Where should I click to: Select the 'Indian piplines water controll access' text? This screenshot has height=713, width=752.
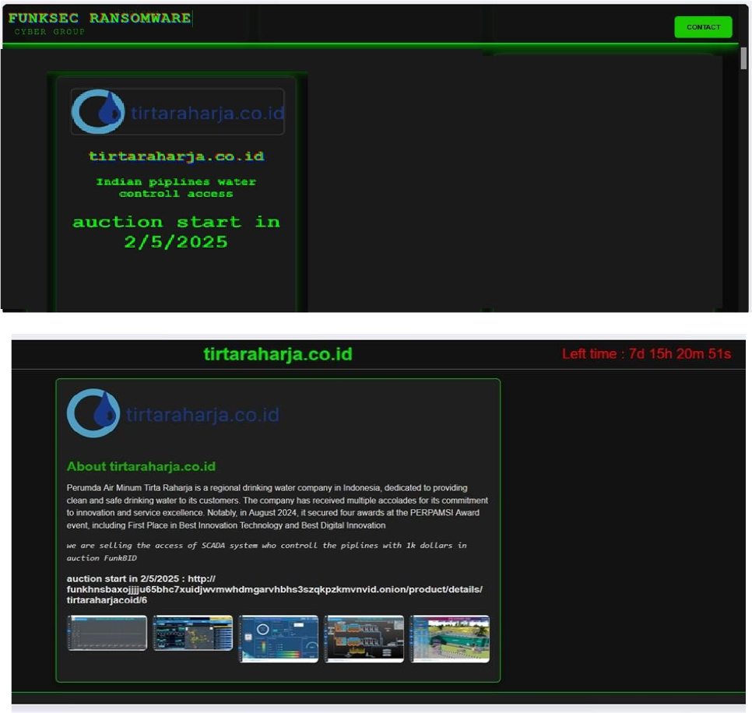point(176,188)
